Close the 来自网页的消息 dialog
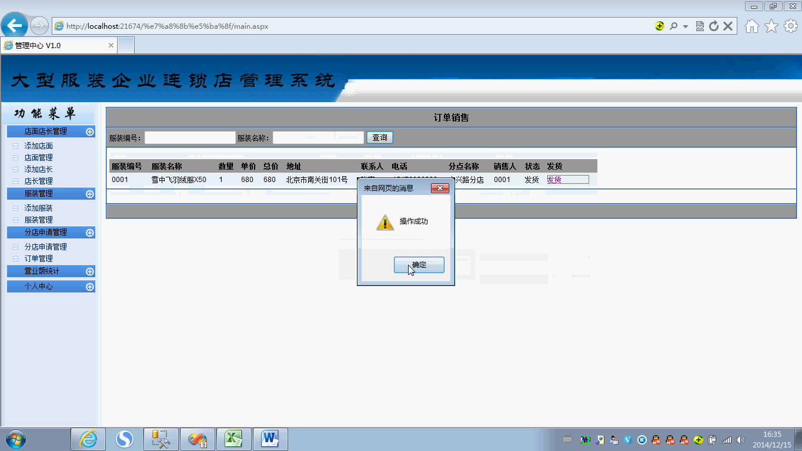Image resolution: width=802 pixels, height=451 pixels. (440, 188)
